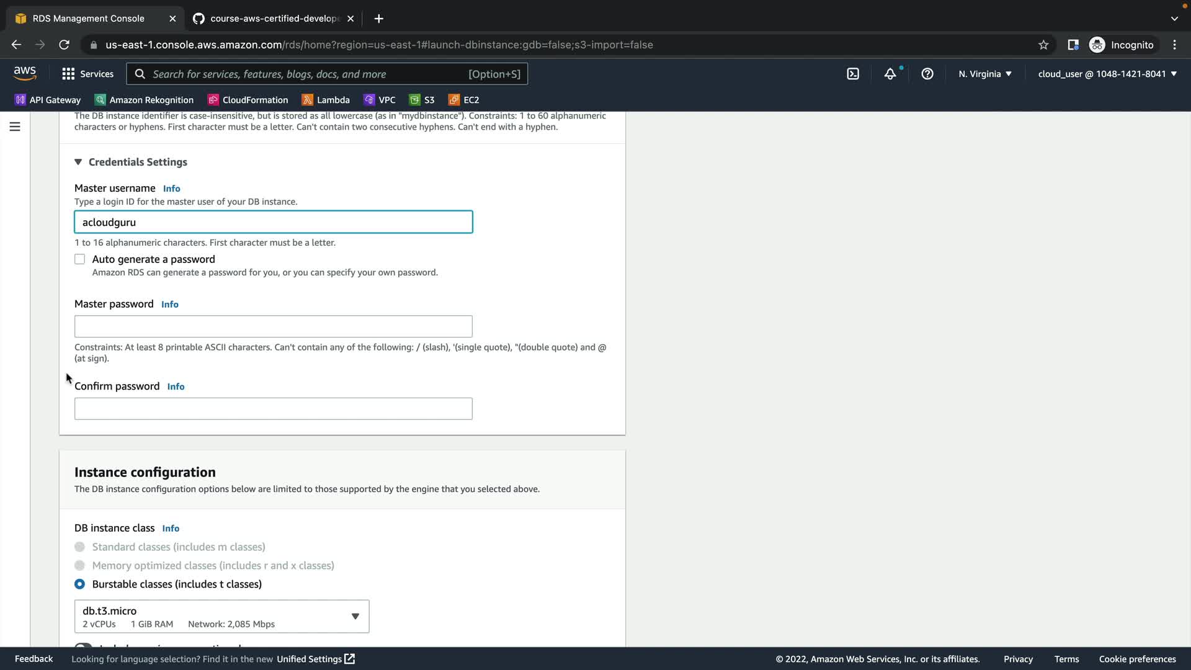This screenshot has height=670, width=1191.
Task: Open the N. Virginia region dropdown
Action: click(984, 74)
